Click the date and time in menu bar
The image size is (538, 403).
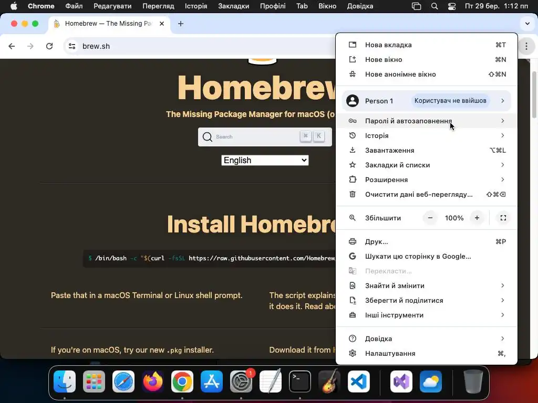496,6
